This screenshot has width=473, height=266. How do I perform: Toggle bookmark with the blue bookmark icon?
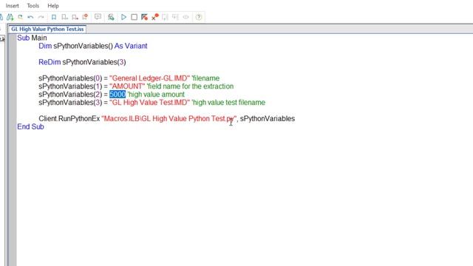(x=54, y=17)
